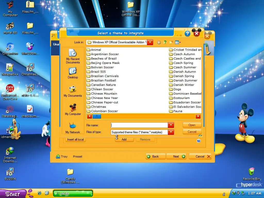This screenshot has width=264, height=198.
Task: Open Christmas installer desktop icon
Action: tap(30, 70)
